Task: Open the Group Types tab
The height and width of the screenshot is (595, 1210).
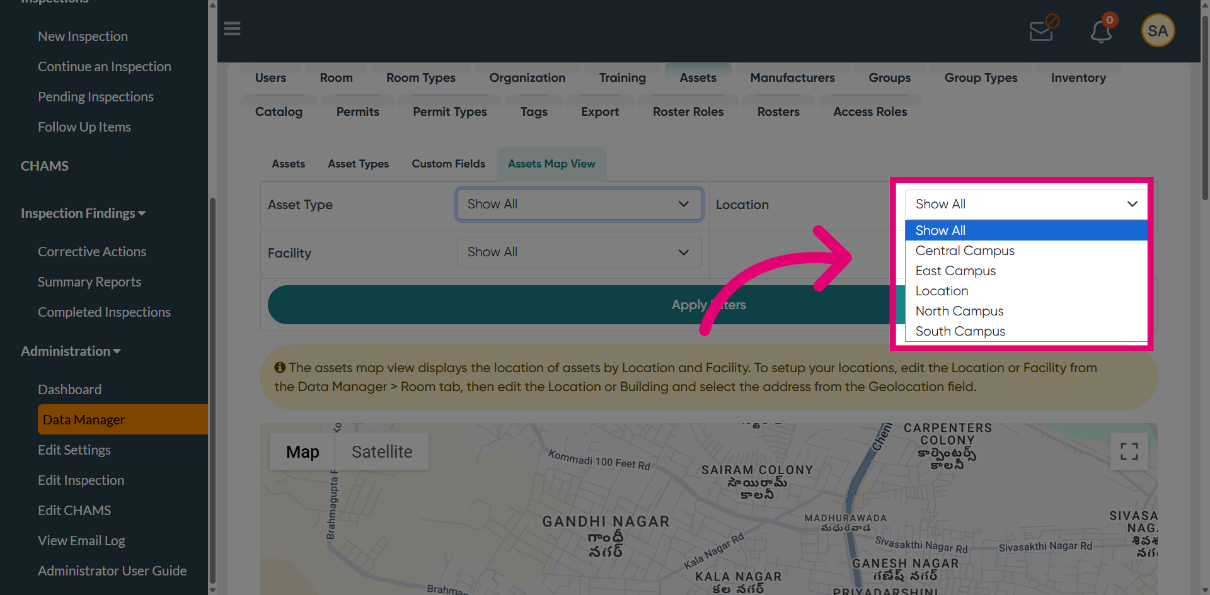Action: [x=981, y=78]
